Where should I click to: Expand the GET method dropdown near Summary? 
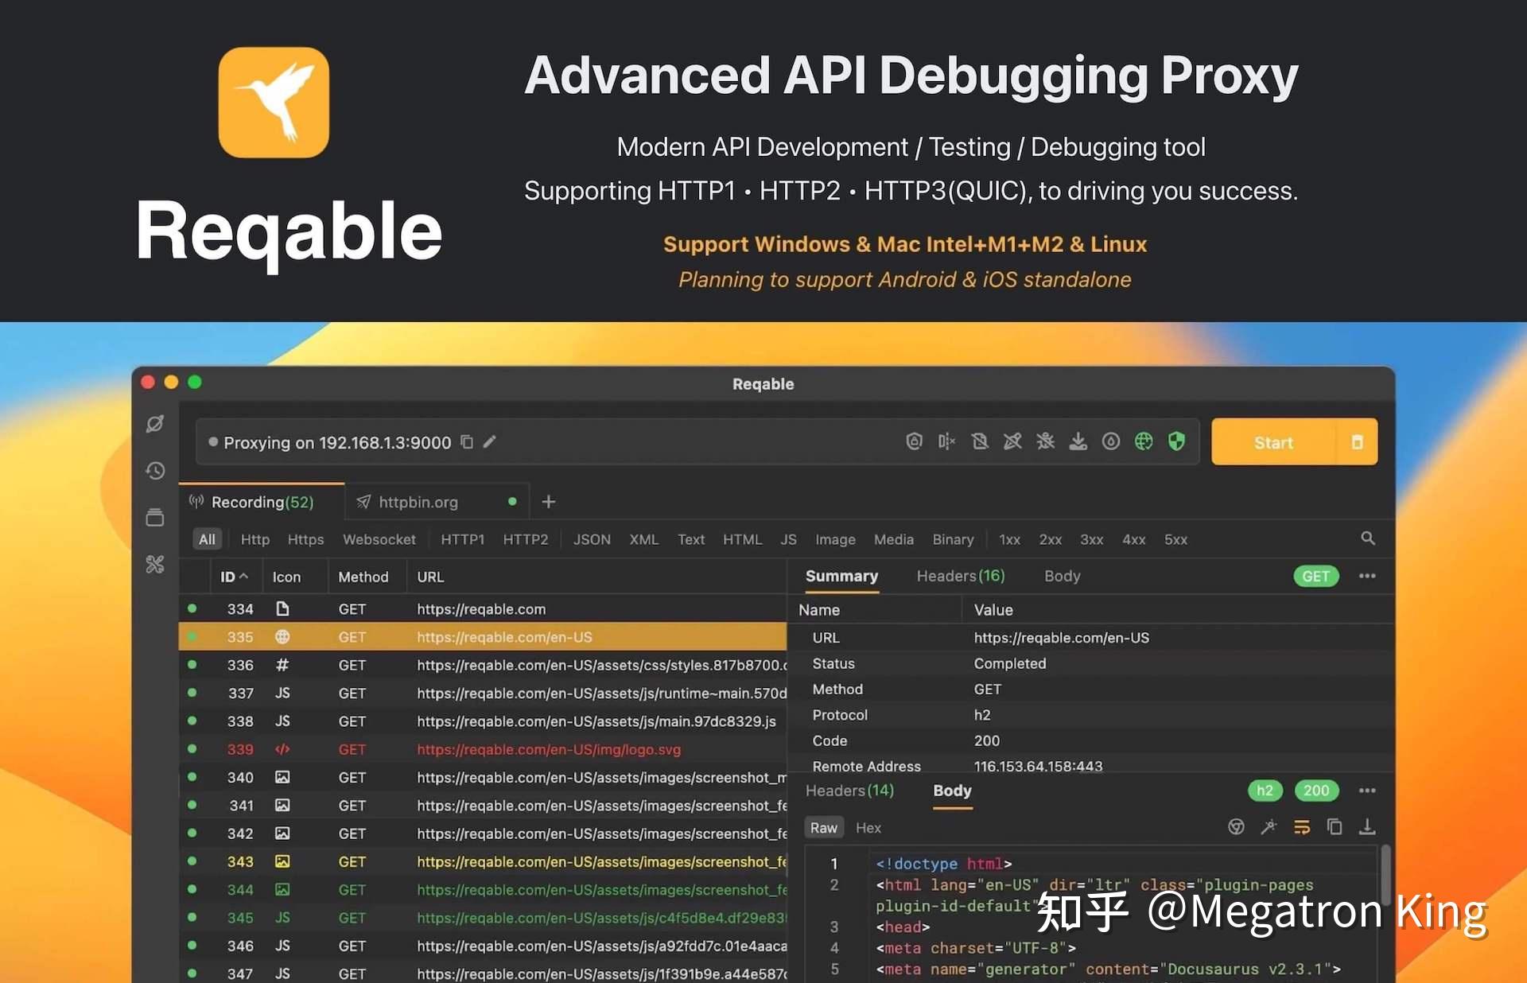[1316, 576]
